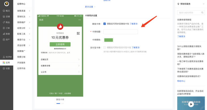The width and height of the screenshot is (207, 110).
Task: Play the 拉新营销活动启动 video
Action: coord(191,104)
